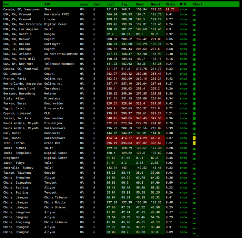Click yellow chart bar for Dubai Buzinessware
The width and height of the screenshot is (242, 238).
[194, 138]
